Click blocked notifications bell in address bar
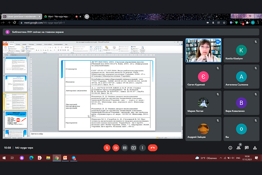262x175 pixels. tap(213, 23)
